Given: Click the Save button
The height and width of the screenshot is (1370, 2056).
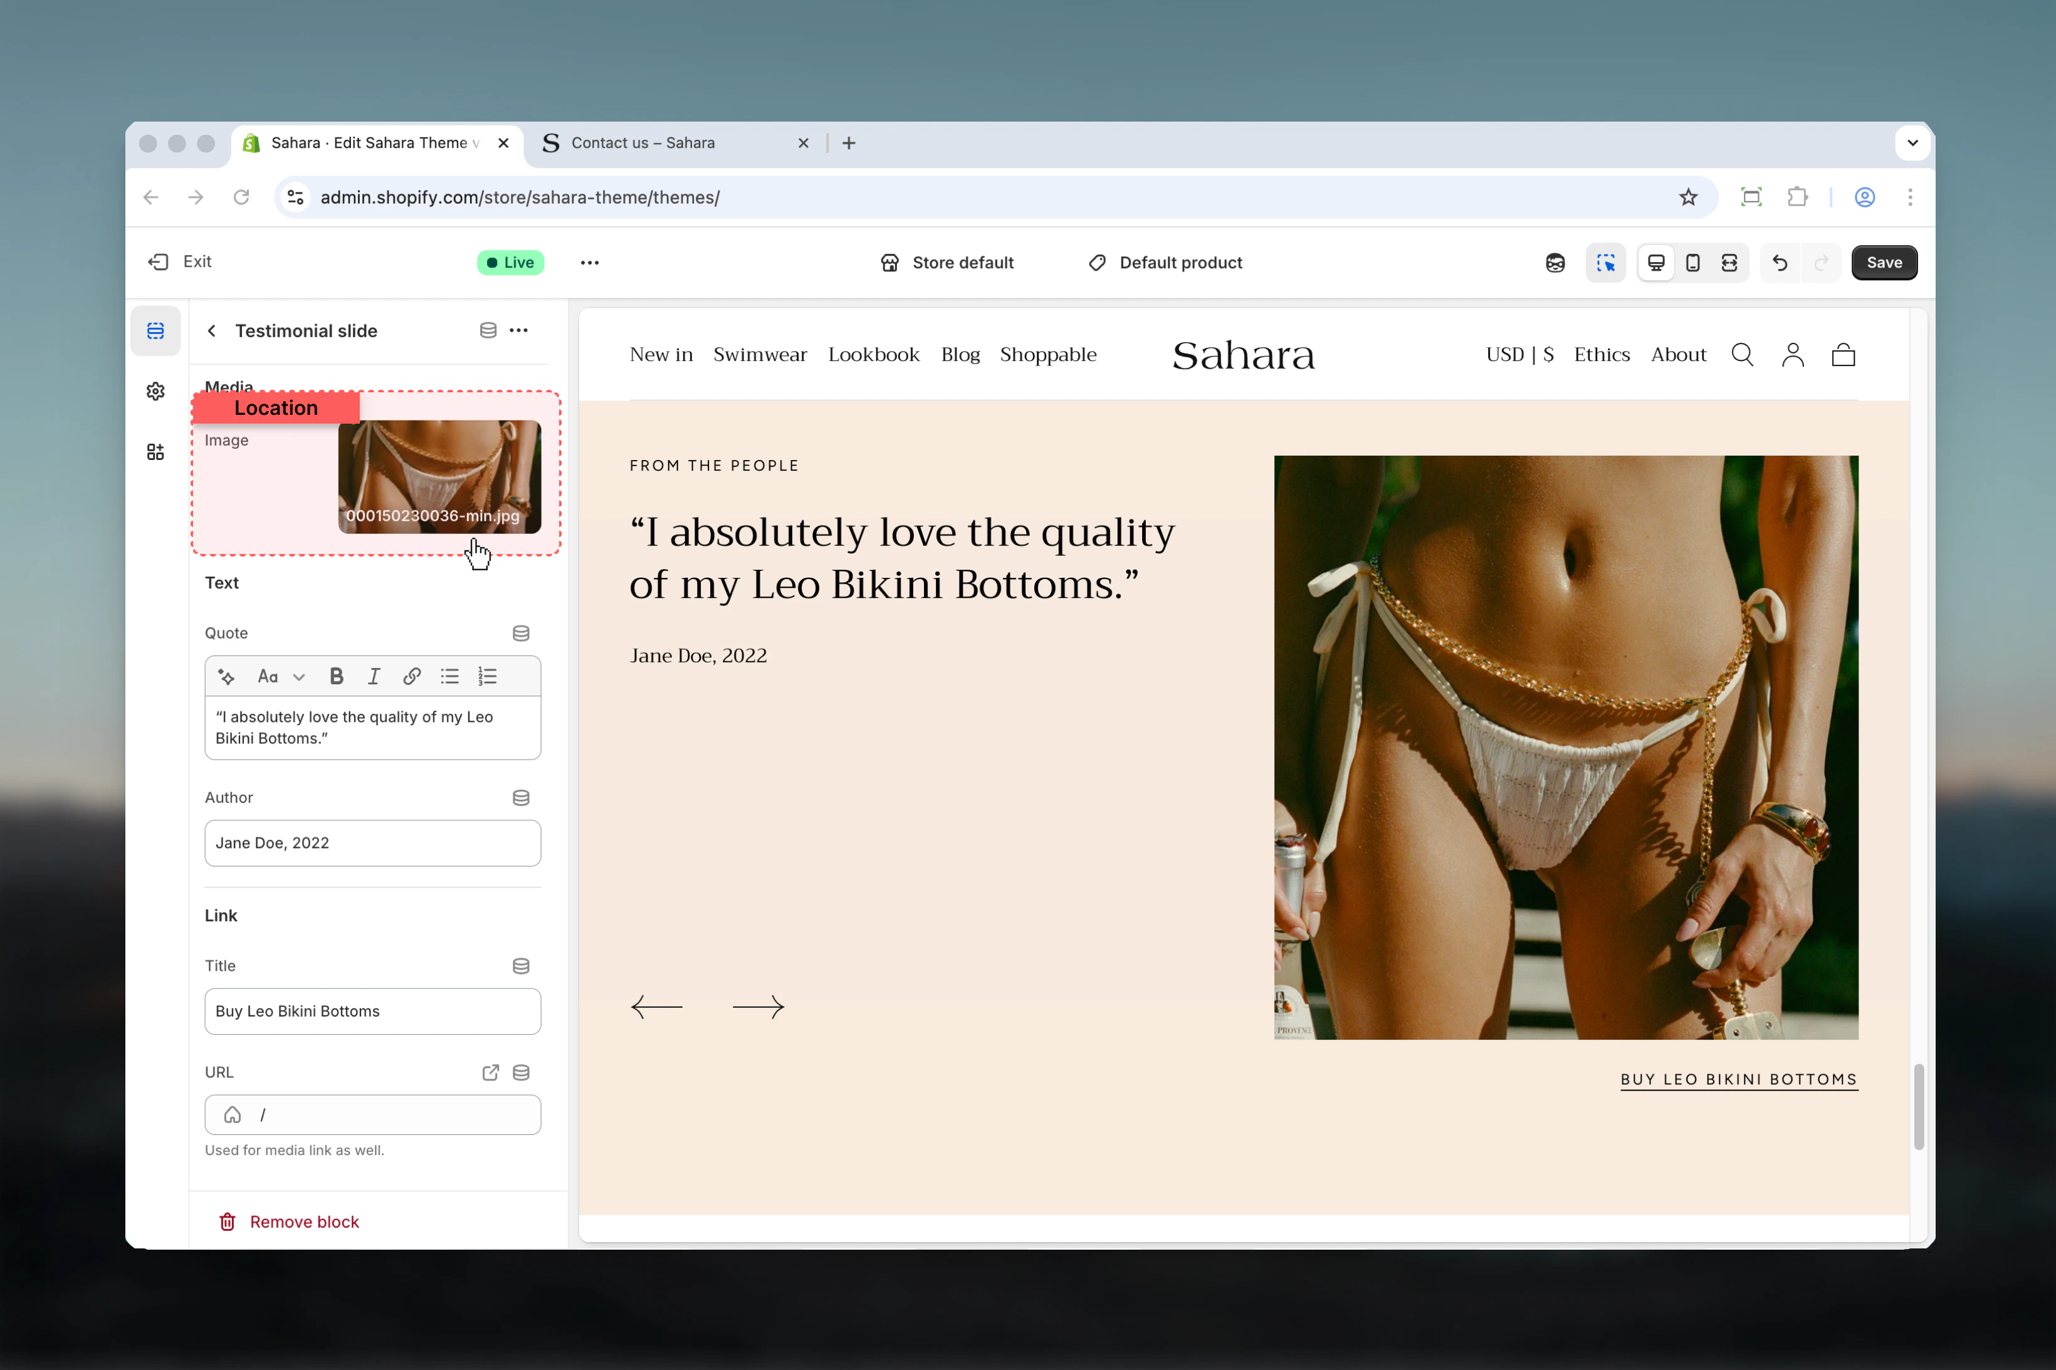Looking at the screenshot, I should (1884, 263).
